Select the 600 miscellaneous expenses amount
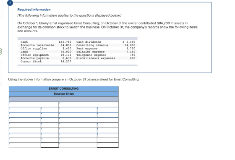This screenshot has width=235, height=160. (133, 58)
